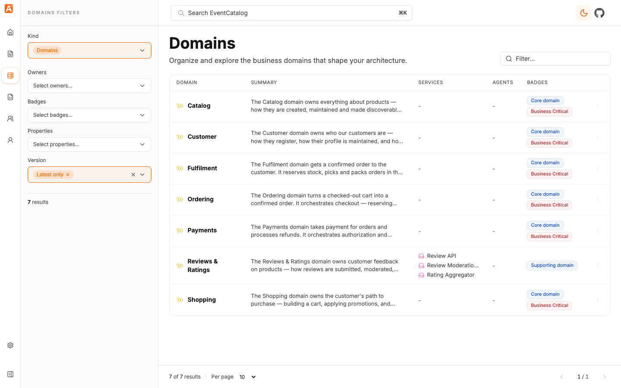Expand the Kind dropdown
The image size is (621, 388).
pyautogui.click(x=142, y=50)
